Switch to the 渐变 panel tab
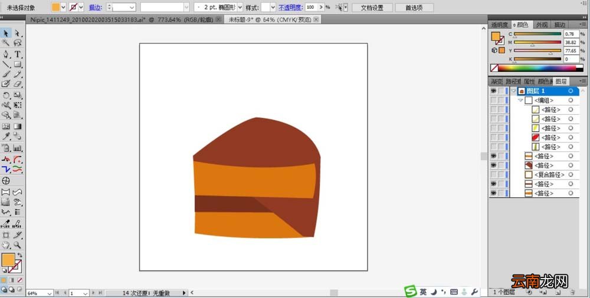This screenshot has height=298, width=590. 497,81
